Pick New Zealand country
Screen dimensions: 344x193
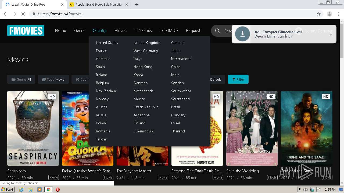point(106,91)
